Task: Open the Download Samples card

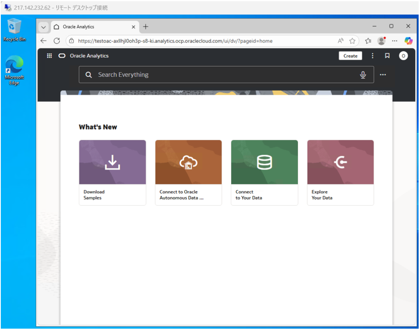Action: pyautogui.click(x=112, y=172)
